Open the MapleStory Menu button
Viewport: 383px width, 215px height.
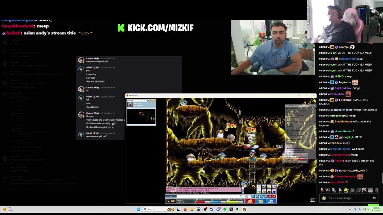[261, 201]
